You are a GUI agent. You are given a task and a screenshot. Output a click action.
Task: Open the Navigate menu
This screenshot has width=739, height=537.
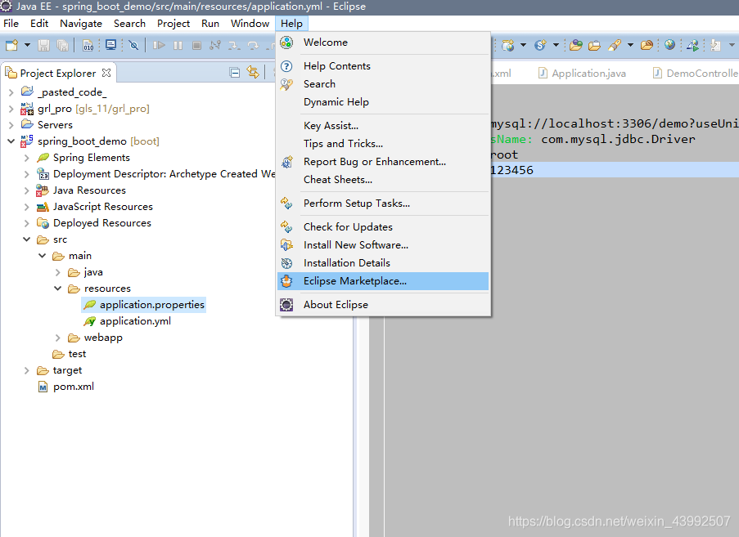tap(81, 24)
